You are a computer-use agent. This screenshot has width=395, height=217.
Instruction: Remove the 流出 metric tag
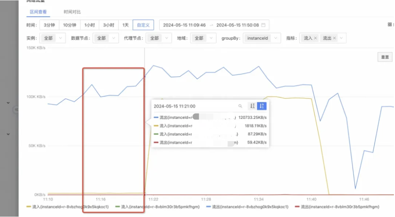coord(334,38)
